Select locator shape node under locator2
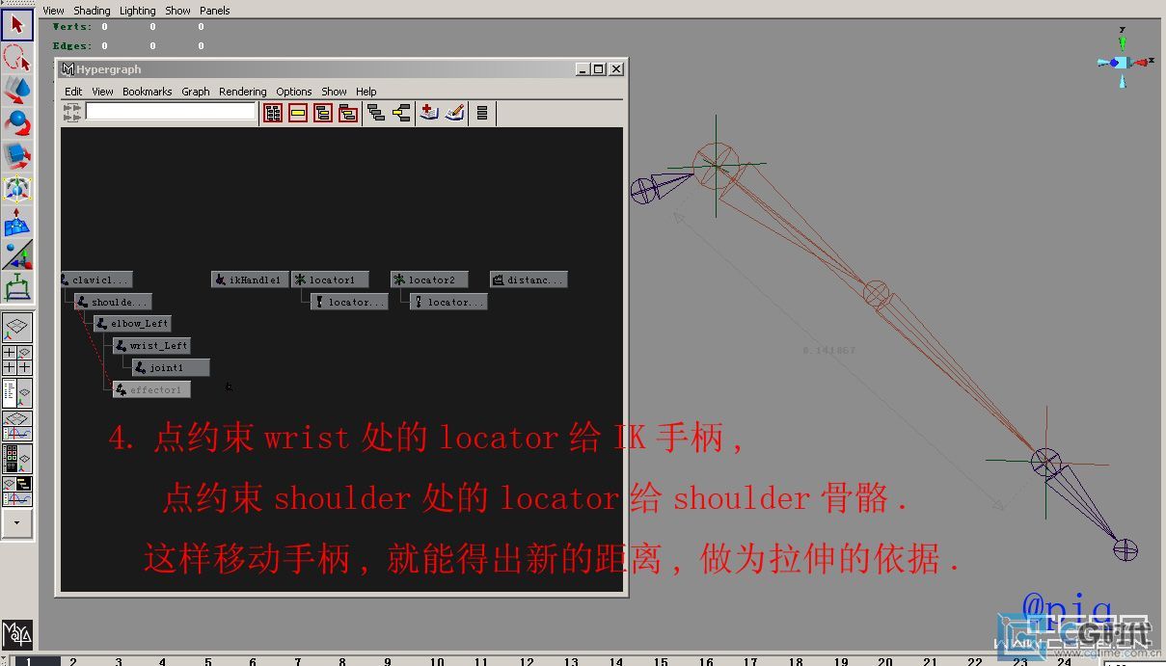The height and width of the screenshot is (666, 1166). tap(448, 302)
